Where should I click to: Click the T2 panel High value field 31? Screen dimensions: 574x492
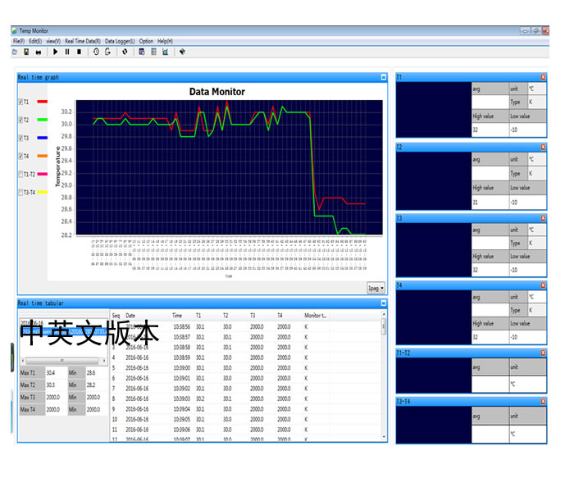pos(490,202)
